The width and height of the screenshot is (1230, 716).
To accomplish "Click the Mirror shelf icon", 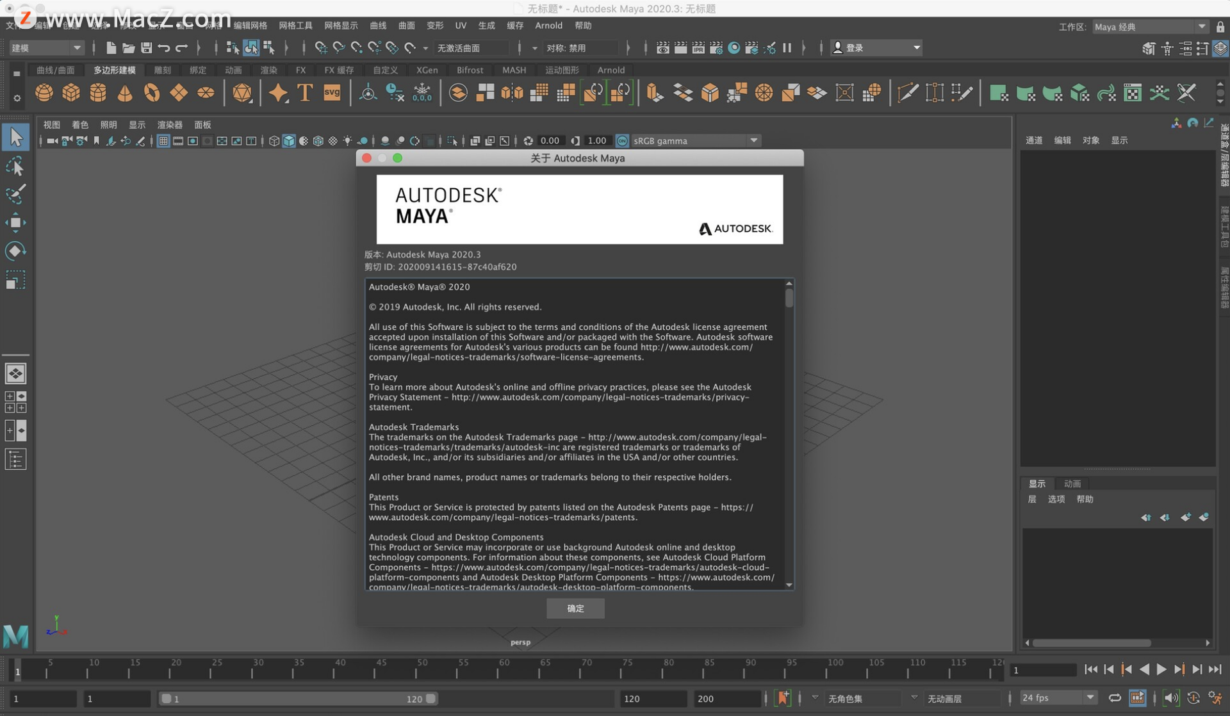I will tap(512, 93).
